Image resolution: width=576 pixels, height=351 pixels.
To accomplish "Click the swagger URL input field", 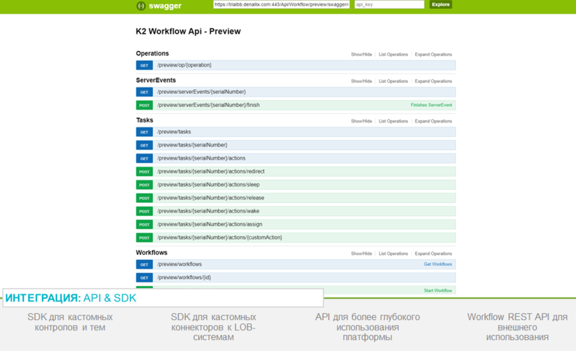I will (x=281, y=5).
